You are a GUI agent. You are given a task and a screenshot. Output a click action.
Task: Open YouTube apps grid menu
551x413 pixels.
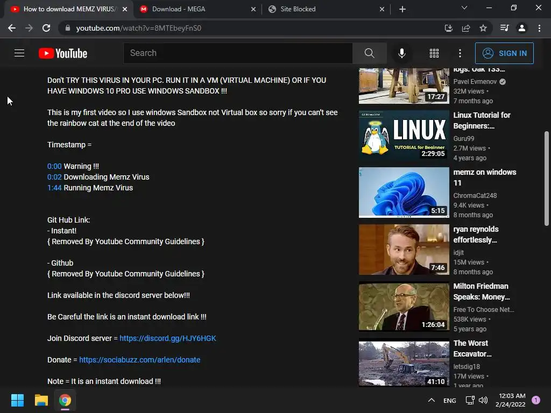[x=434, y=53]
